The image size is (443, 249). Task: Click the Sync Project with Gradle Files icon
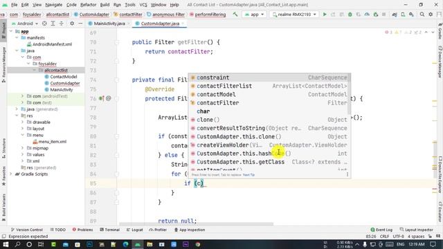tap(395, 14)
